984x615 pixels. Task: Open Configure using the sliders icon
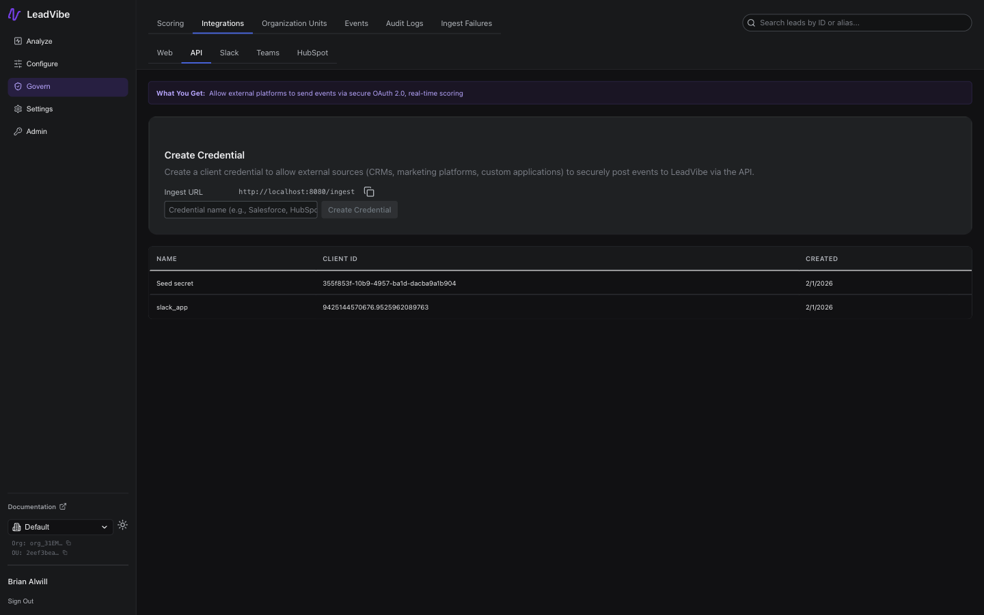pos(18,64)
